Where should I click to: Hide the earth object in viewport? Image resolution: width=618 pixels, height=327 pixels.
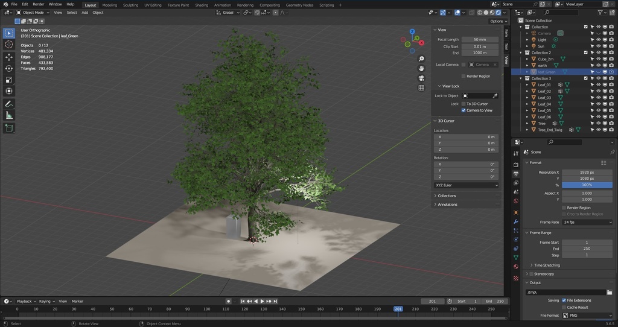[598, 65]
